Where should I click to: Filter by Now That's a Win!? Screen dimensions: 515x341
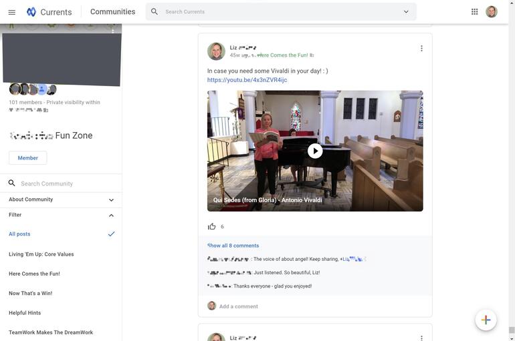[x=31, y=294]
